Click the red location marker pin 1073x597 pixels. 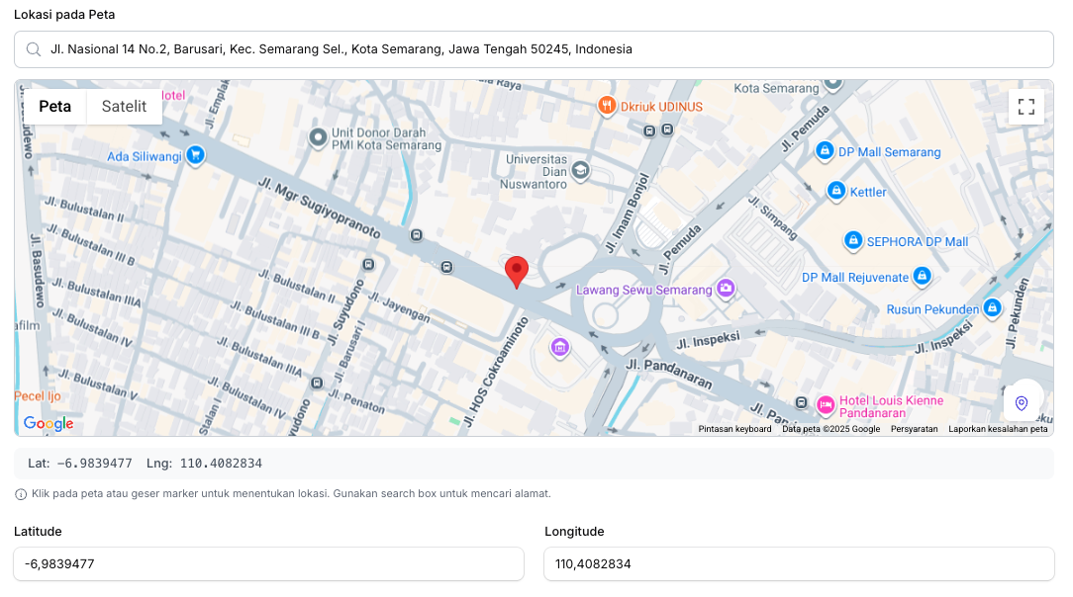tap(517, 272)
